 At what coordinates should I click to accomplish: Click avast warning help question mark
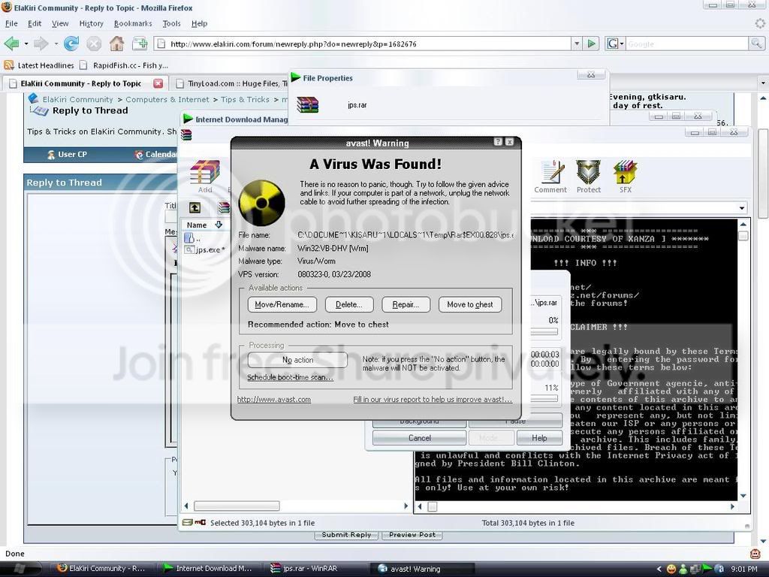click(498, 142)
